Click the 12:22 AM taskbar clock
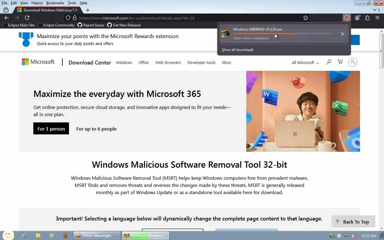The width and height of the screenshot is (384, 240). 369,236
